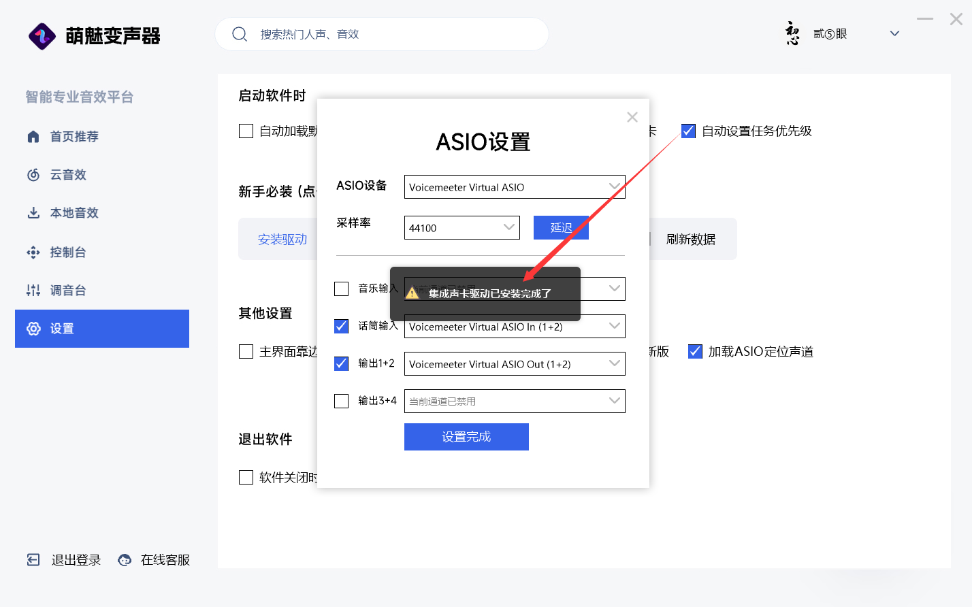The width and height of the screenshot is (972, 607).
Task: Open the ASIO设备 dropdown
Action: point(515,187)
